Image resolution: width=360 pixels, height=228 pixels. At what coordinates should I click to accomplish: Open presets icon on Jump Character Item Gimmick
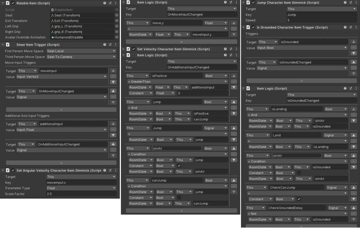[351, 3]
